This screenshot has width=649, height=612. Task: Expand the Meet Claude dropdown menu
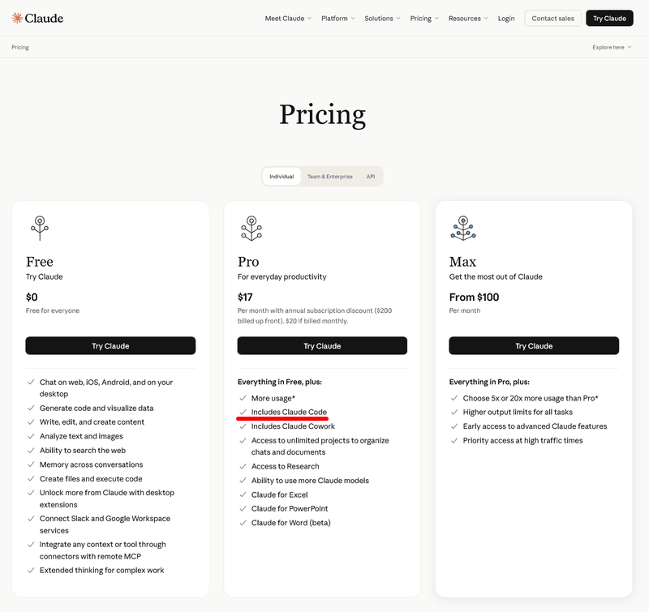coord(288,18)
